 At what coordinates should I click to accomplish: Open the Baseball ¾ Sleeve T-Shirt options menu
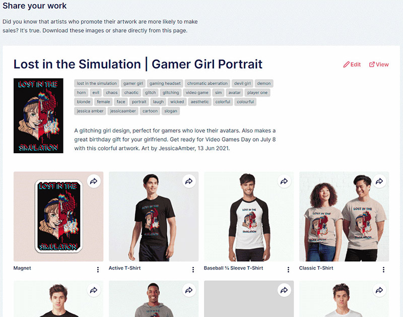tap(288, 270)
